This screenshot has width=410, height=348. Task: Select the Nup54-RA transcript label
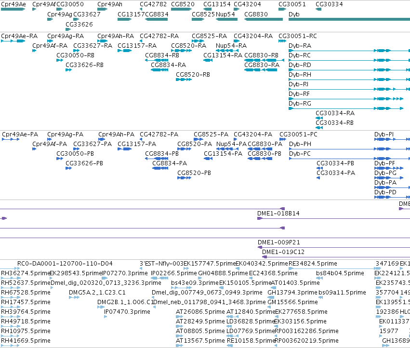(231, 46)
